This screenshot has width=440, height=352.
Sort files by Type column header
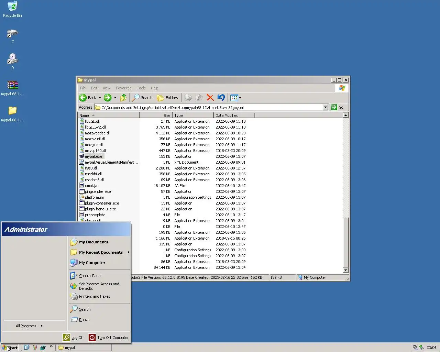tap(193, 115)
